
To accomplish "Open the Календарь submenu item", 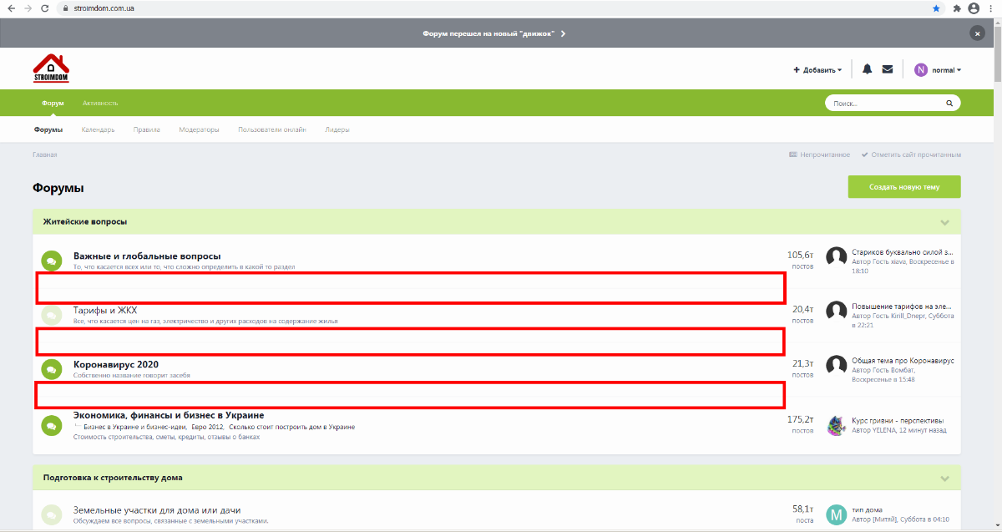I will pos(98,129).
